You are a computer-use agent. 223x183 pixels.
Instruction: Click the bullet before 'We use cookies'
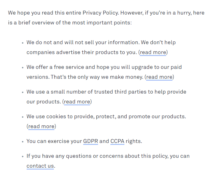click(23, 117)
